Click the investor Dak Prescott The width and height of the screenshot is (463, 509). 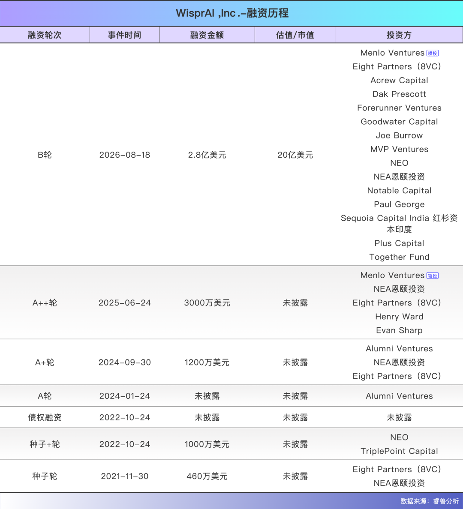point(399,94)
